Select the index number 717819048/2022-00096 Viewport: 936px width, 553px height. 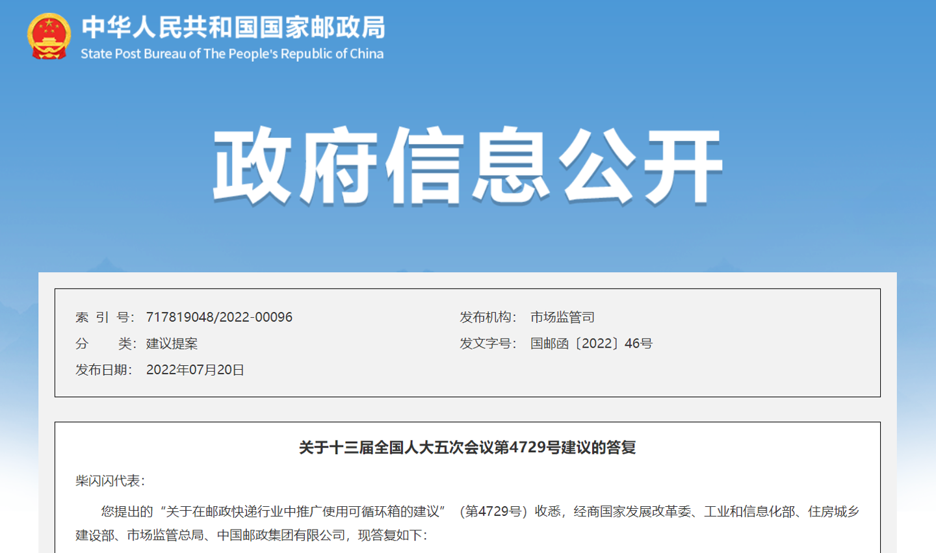(220, 317)
